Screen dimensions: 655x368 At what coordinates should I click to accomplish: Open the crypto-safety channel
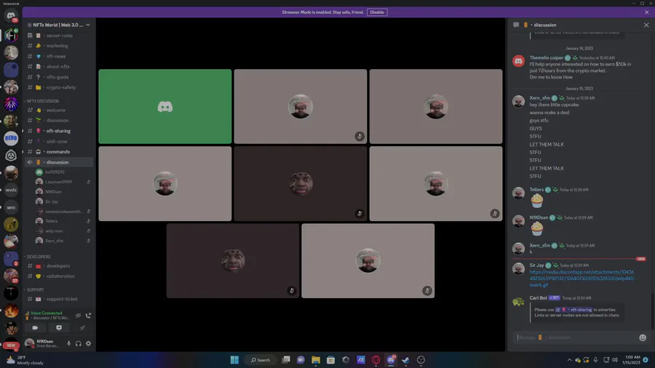pos(58,87)
